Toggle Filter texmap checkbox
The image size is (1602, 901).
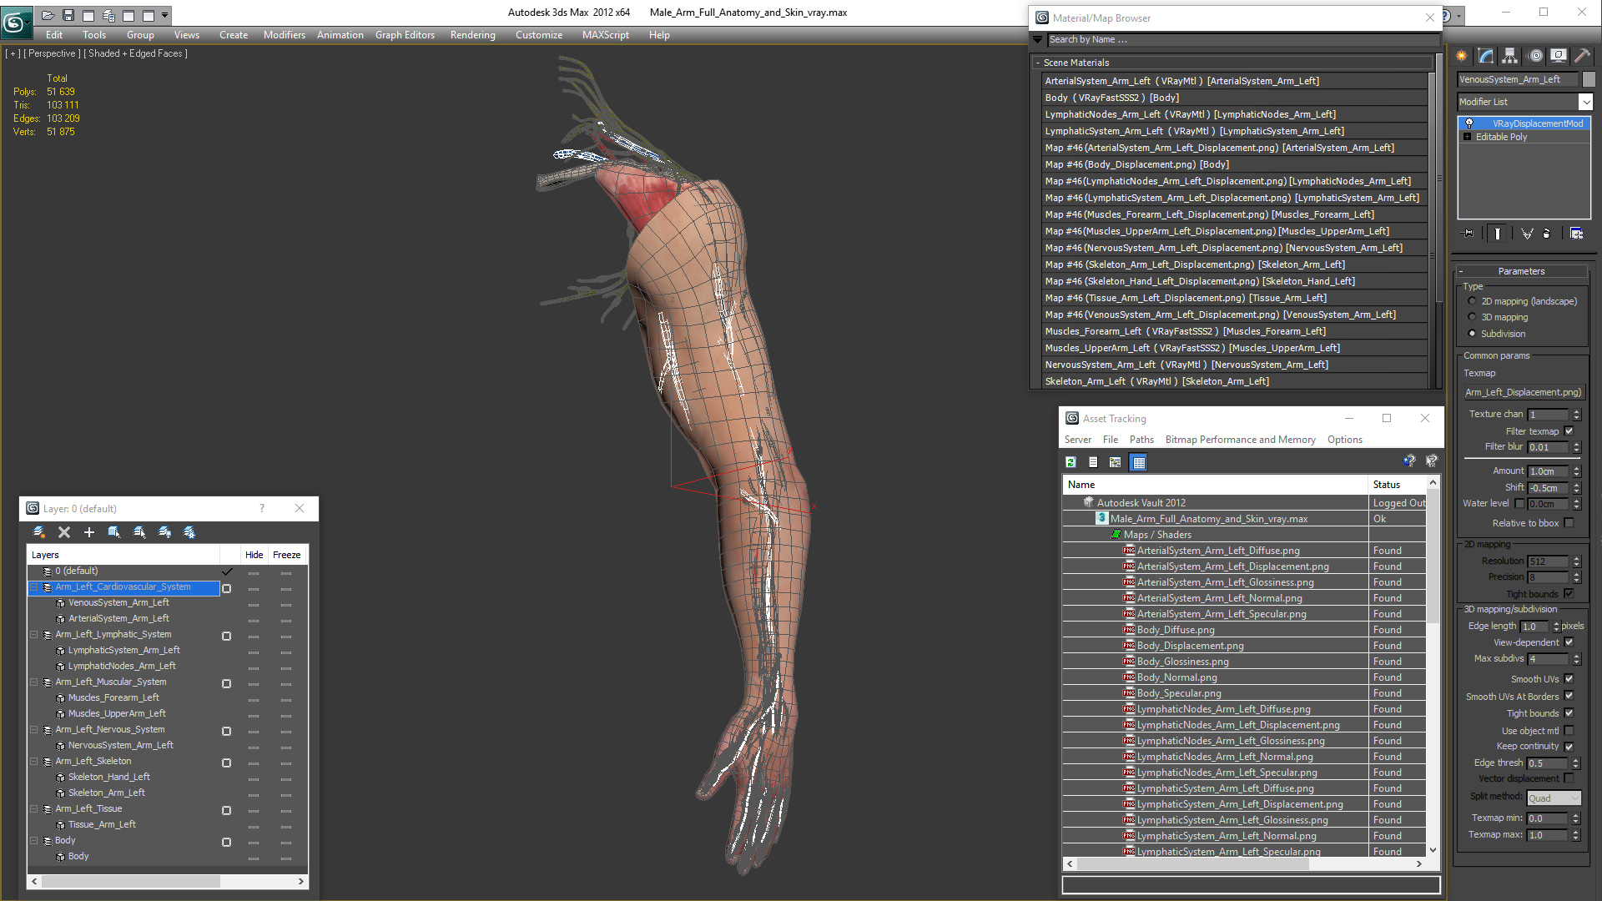pyautogui.click(x=1569, y=431)
